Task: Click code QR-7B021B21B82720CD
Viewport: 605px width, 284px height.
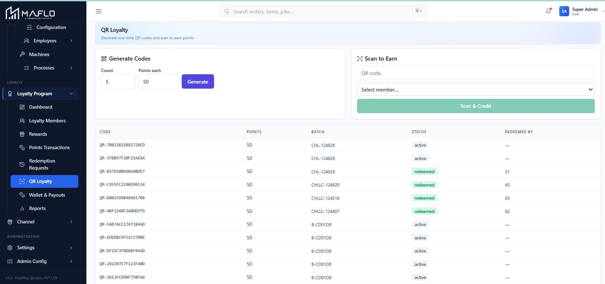Action: [x=122, y=145]
